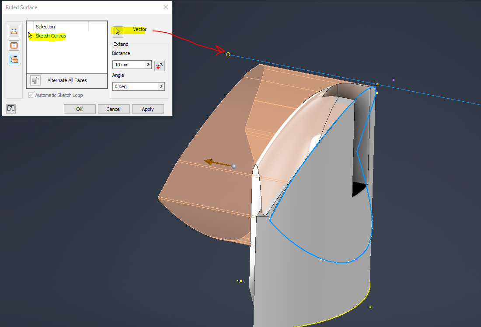
Task: Select the Sketch Curves entry in Selection list
Action: 49,35
